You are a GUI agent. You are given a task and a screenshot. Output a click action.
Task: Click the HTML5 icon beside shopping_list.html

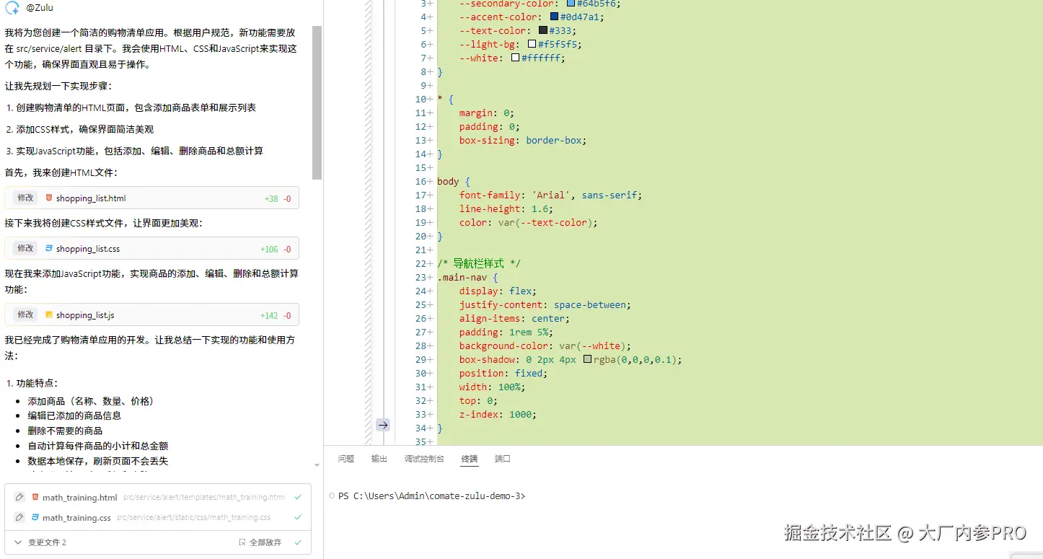[49, 197]
